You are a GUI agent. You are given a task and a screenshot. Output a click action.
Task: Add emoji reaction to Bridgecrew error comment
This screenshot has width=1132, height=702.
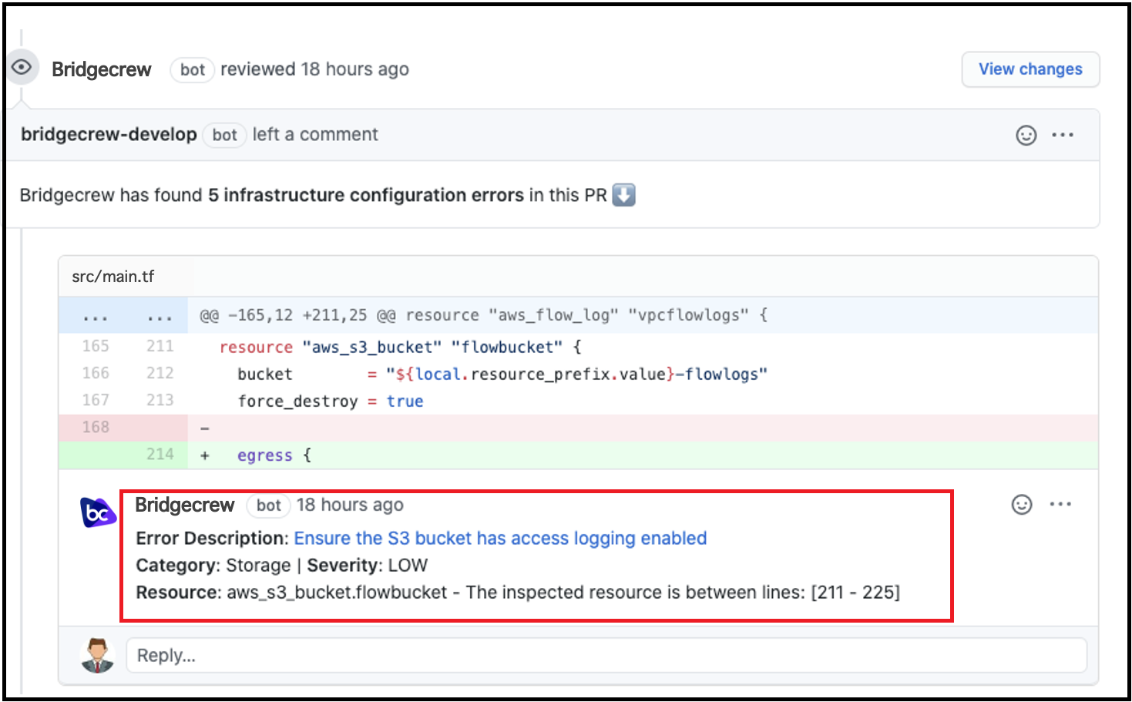1021,505
